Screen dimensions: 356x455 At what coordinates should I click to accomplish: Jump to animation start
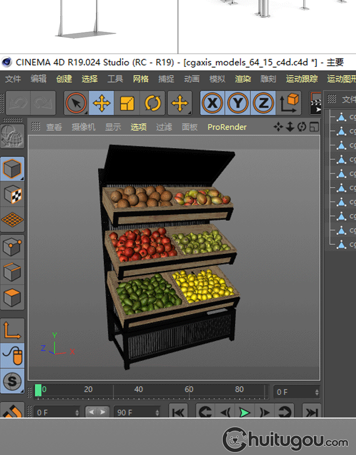click(178, 412)
